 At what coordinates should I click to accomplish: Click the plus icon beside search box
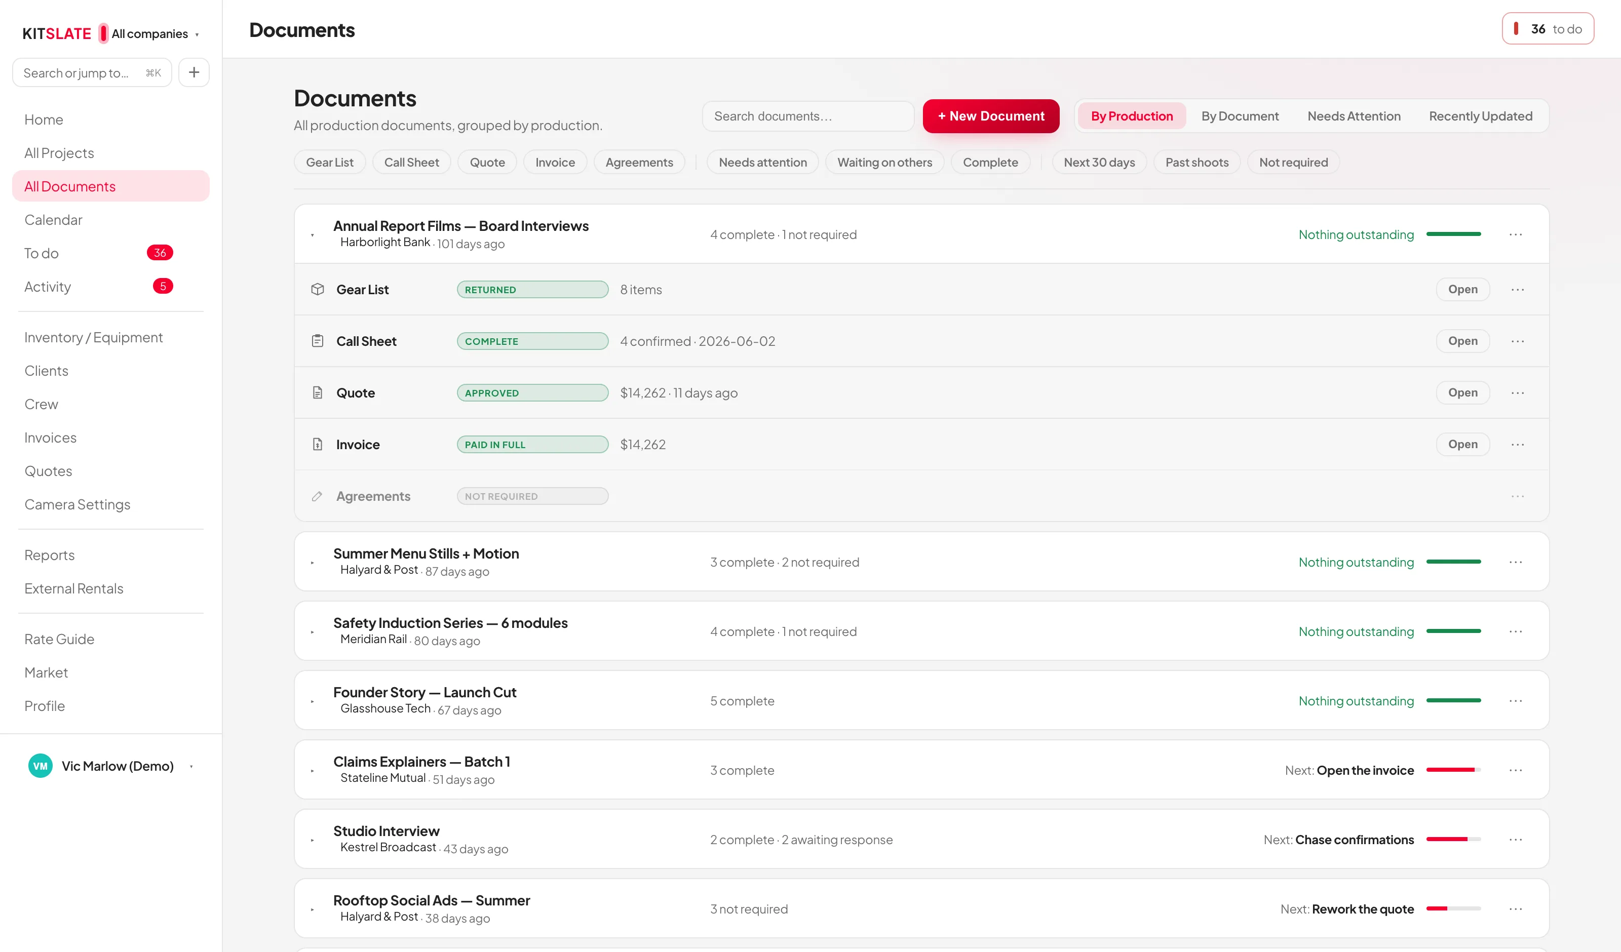coord(194,72)
